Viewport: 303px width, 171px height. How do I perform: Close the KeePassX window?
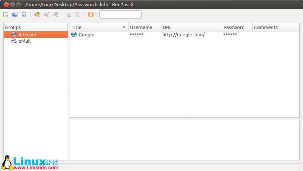coord(6,5)
